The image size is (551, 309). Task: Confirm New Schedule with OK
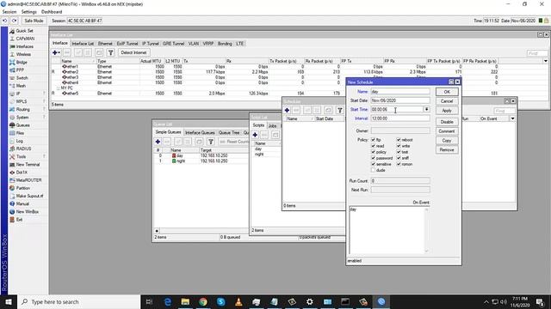447,92
